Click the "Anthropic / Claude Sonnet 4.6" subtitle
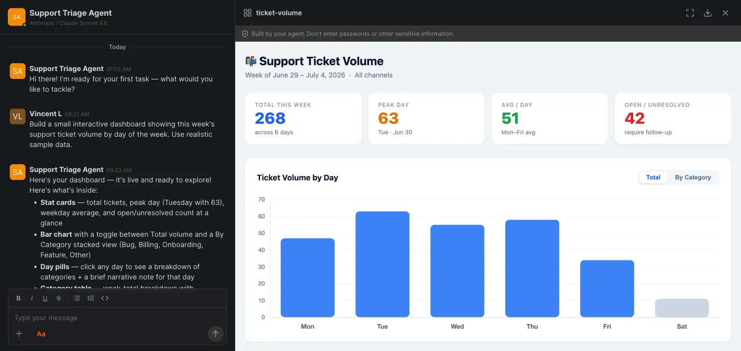Viewport: 741px width, 351px height. (x=68, y=23)
